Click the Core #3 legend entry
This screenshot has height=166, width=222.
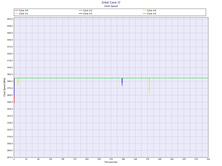(85, 14)
